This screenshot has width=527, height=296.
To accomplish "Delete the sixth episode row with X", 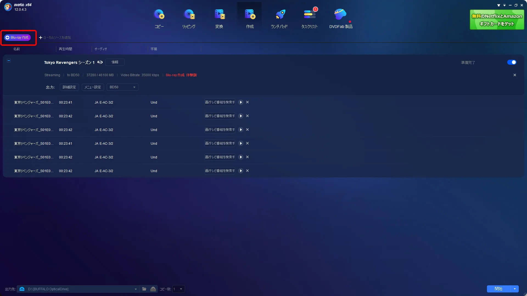I will 247,171.
